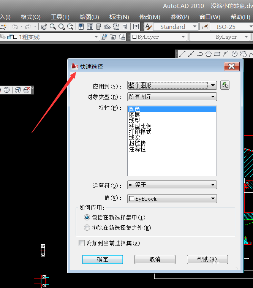Screen dimensions: 253x288
Task: Click the Zoom Previous icon
Action: point(70,27)
